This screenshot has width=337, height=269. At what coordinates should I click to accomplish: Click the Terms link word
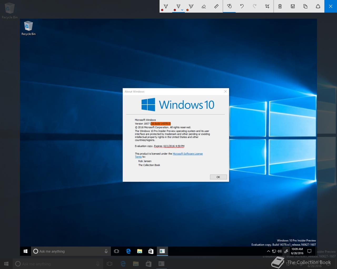[x=138, y=157]
